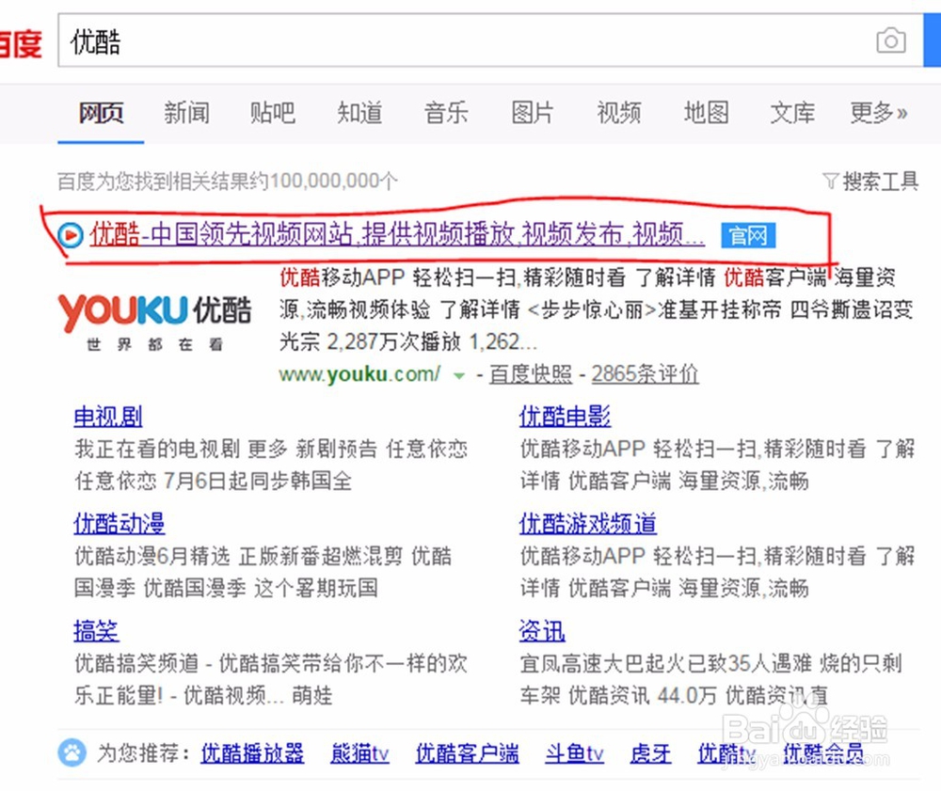The height and width of the screenshot is (791, 941).
Task: Click the recommended 优酷会员 link
Action: click(823, 753)
